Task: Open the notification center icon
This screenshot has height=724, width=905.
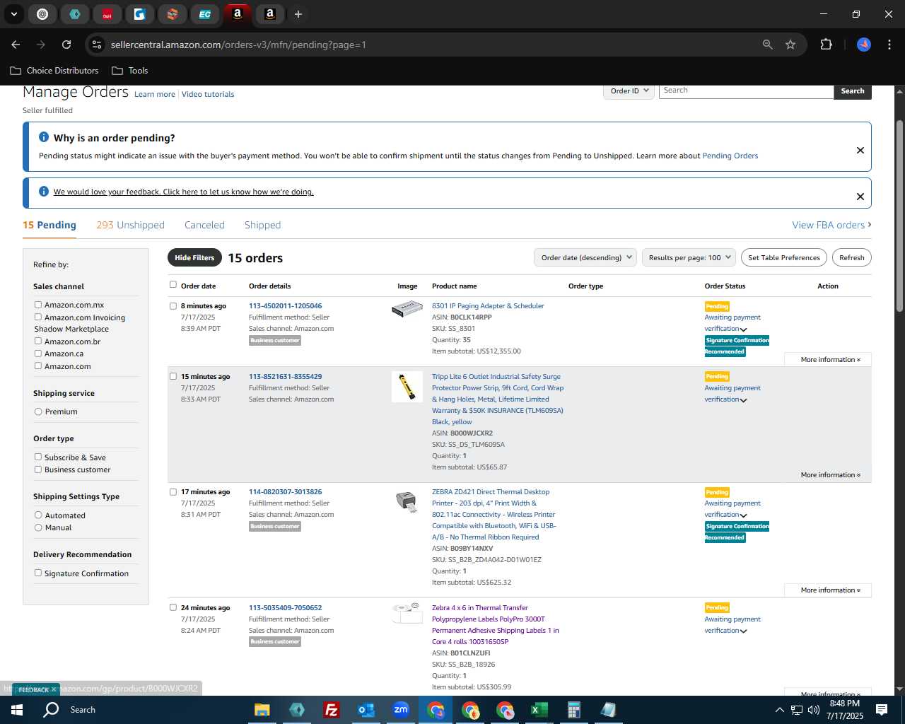Action: 882,710
